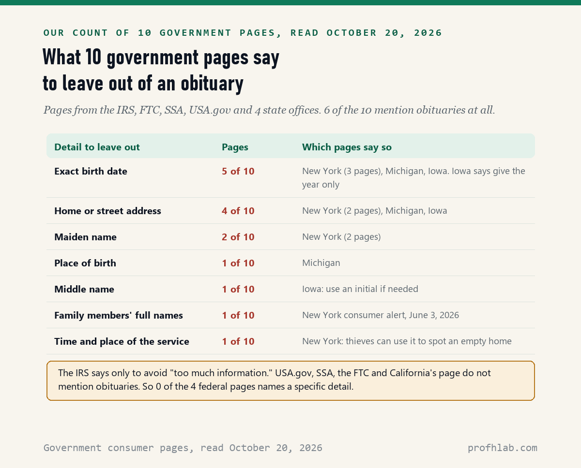Click 'New York (2 pages), Michigan, Iowa'
The image size is (581, 468).
[x=375, y=211]
